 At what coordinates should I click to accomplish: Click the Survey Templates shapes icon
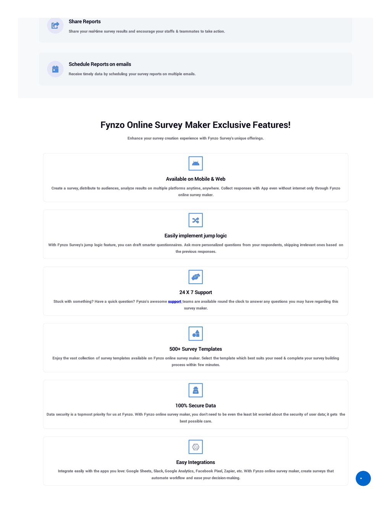tap(195, 333)
